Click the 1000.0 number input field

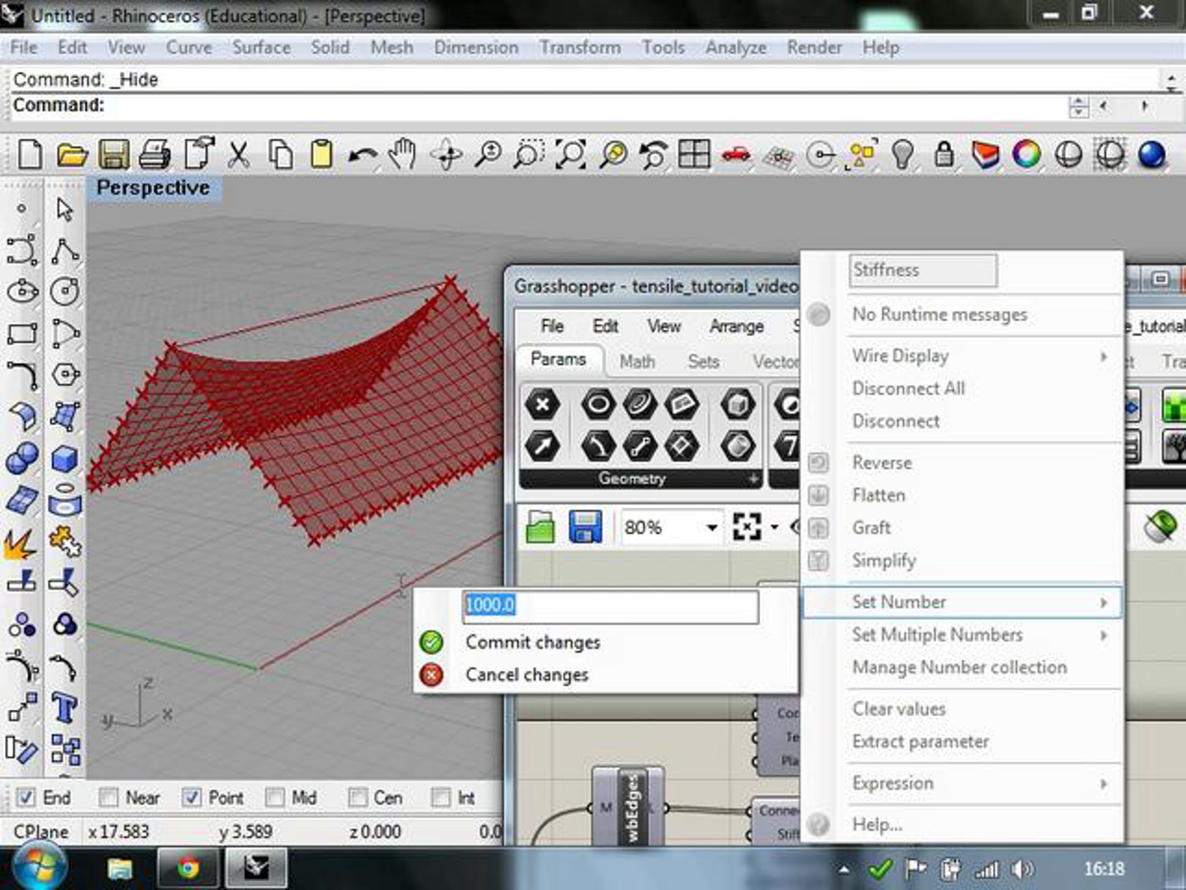[x=610, y=606]
